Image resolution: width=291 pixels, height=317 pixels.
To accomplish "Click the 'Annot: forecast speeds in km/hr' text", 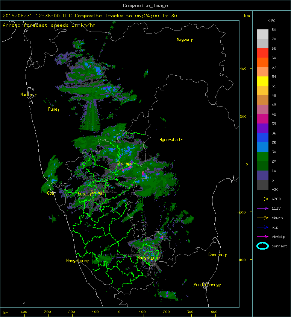I will tap(49, 25).
